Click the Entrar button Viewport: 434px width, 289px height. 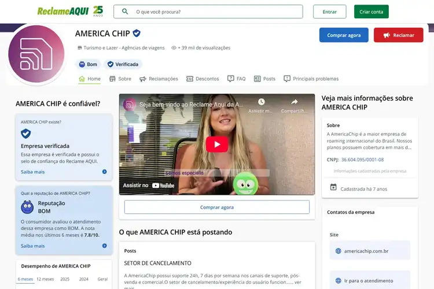click(x=329, y=12)
